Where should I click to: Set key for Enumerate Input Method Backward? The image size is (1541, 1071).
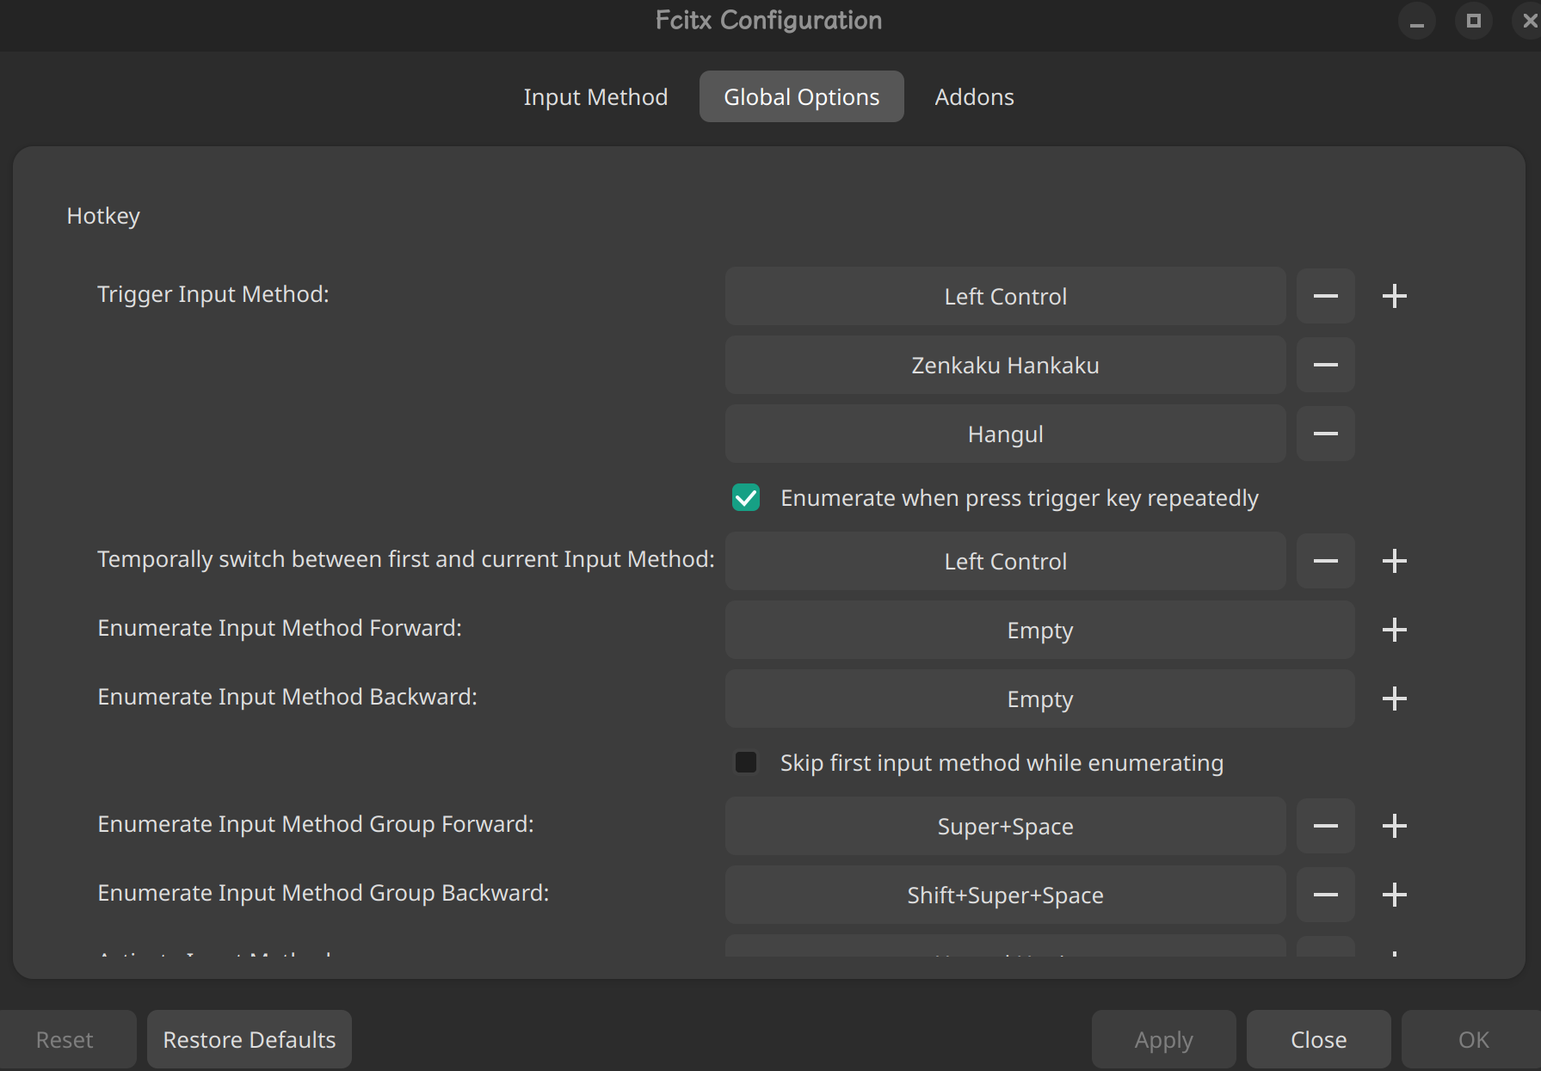(1039, 699)
